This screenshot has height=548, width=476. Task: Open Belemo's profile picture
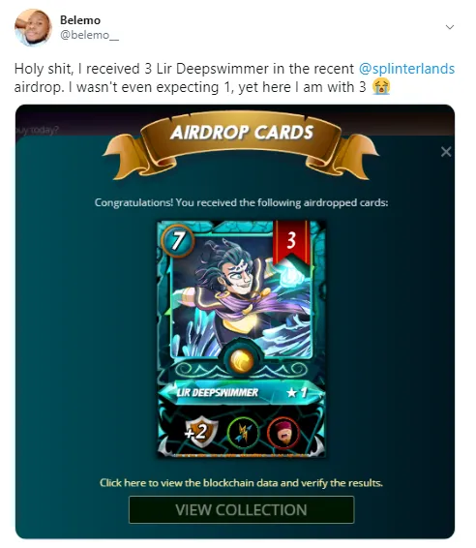point(33,28)
